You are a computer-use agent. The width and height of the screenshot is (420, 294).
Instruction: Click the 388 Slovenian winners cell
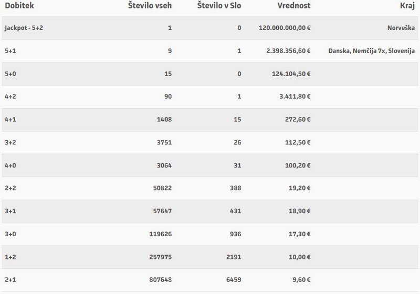pyautogui.click(x=235, y=188)
